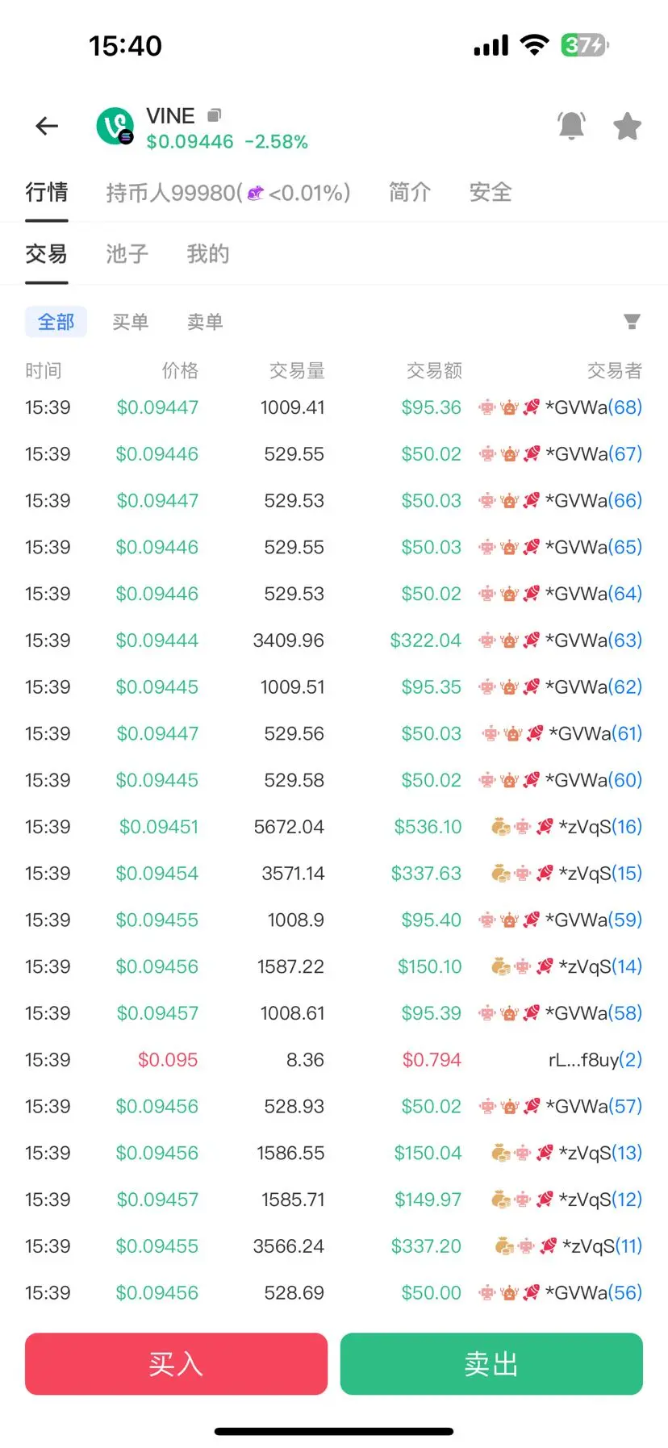Copy VINE contract address icon
The image size is (668, 1448).
(x=214, y=115)
